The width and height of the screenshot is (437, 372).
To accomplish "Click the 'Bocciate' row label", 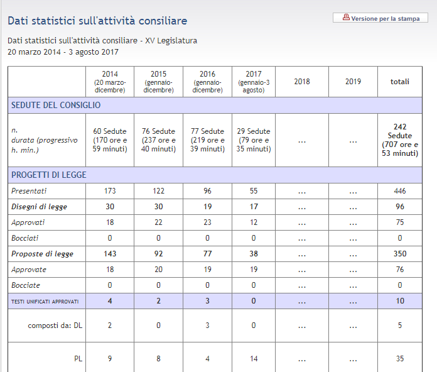I will [x=26, y=285].
